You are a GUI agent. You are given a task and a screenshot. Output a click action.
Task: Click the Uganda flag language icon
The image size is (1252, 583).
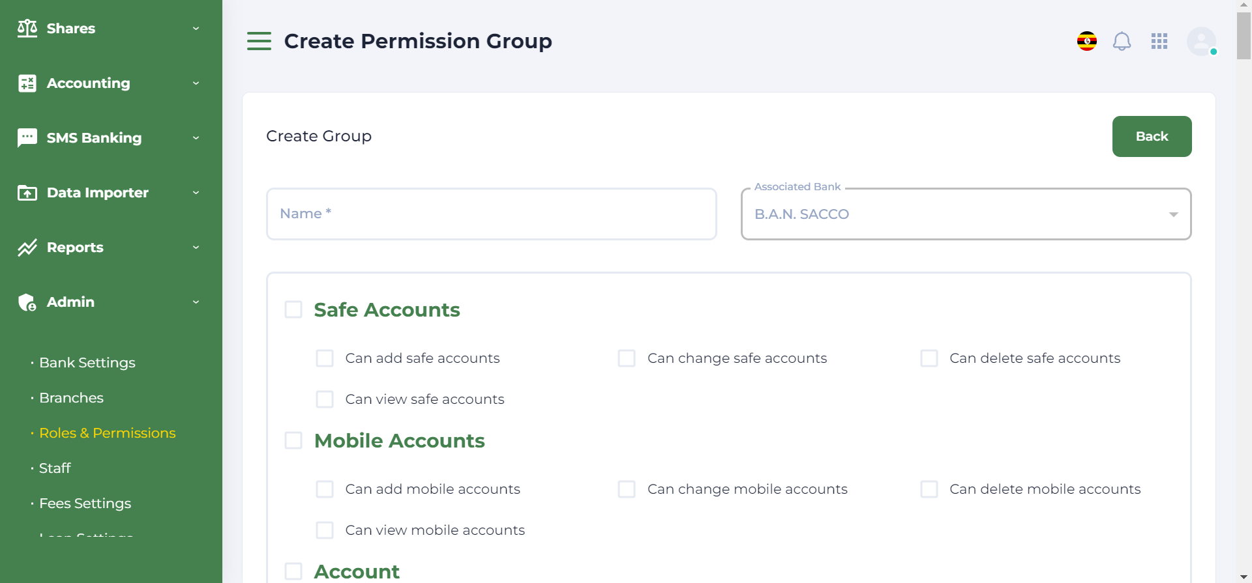pos(1087,41)
